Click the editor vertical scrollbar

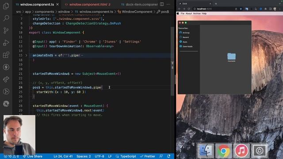pyautogui.click(x=172, y=61)
